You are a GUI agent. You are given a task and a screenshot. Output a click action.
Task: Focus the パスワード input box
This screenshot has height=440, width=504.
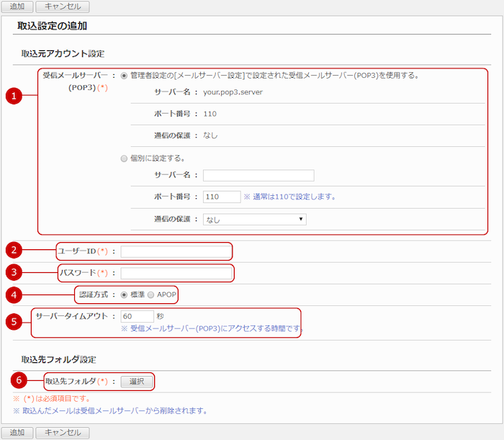point(176,273)
